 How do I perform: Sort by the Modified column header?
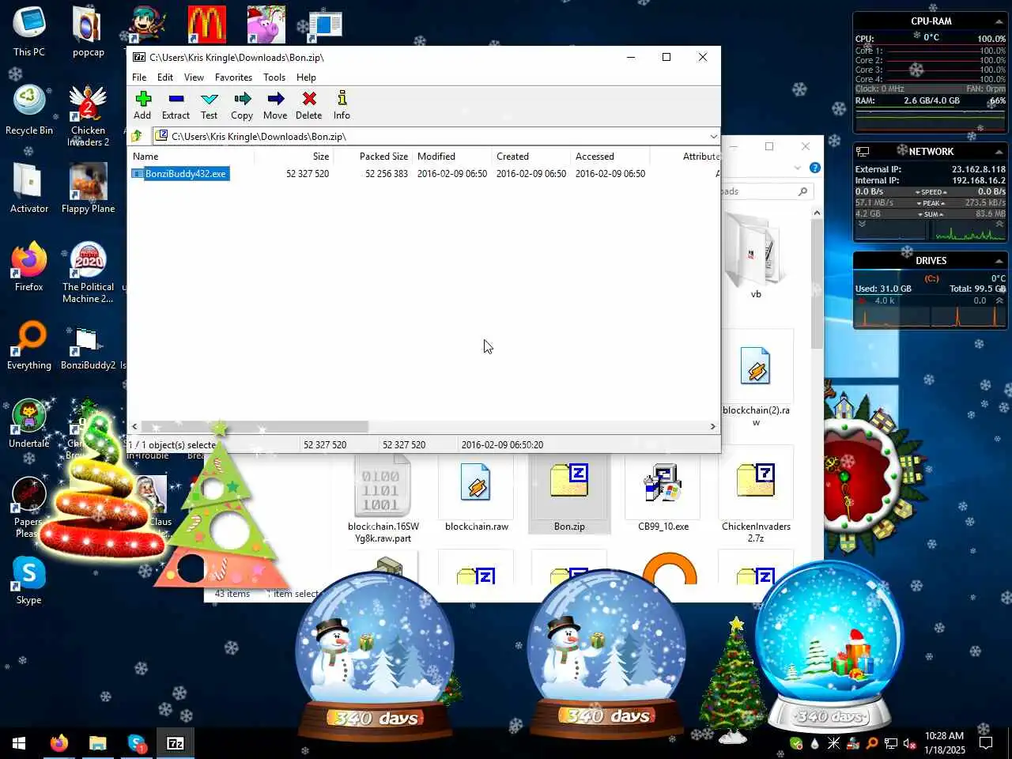(x=451, y=157)
